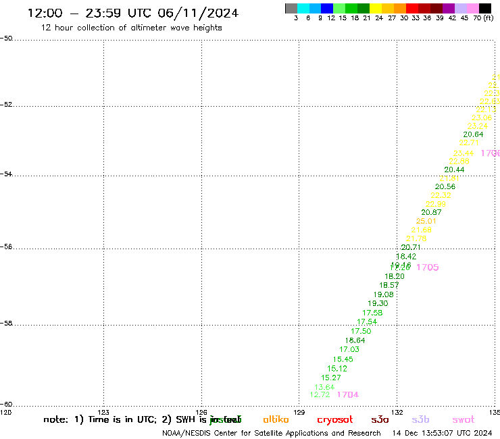Select the pink pass number 1705
This screenshot has width=500, height=439.
428,267
